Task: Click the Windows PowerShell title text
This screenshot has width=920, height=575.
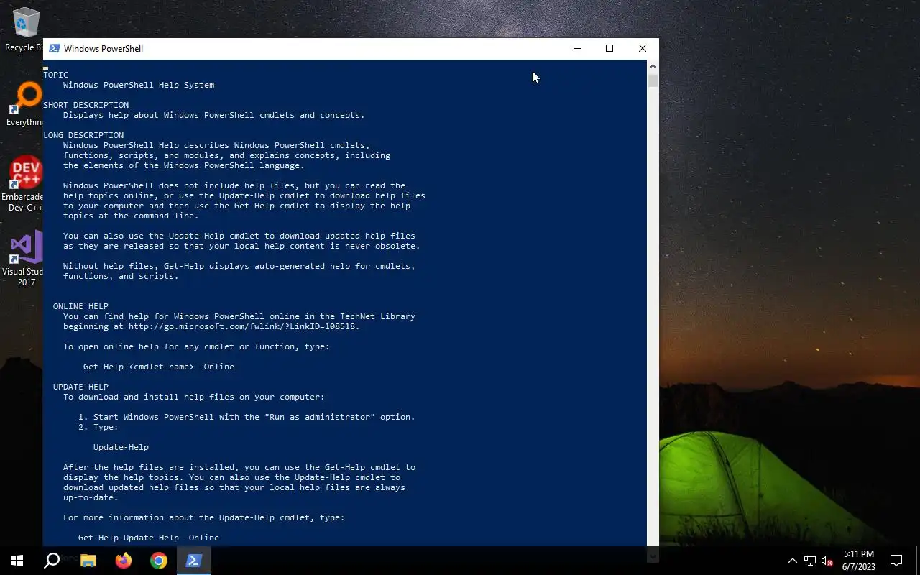Action: 103,48
